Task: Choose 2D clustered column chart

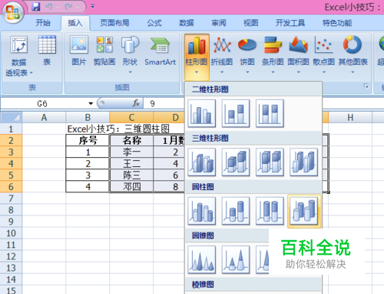Action: (202, 114)
